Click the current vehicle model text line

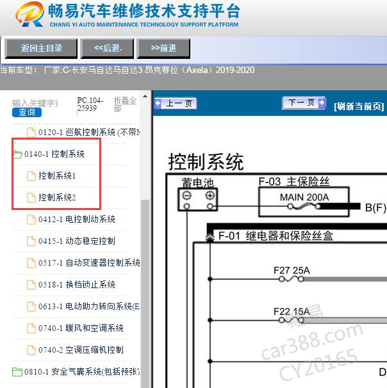(x=128, y=70)
